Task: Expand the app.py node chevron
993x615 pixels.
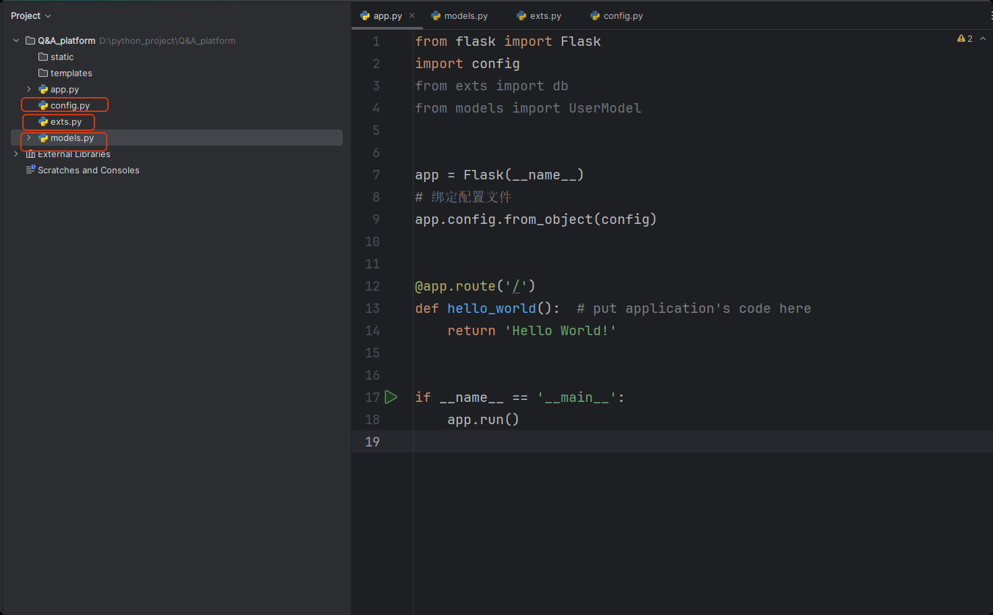Action: click(x=29, y=89)
